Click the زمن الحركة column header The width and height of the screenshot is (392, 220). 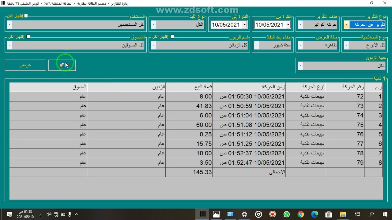coord(249,87)
